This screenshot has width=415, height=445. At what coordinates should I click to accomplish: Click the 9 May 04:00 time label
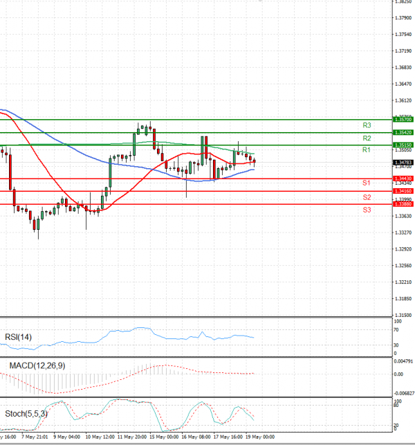tap(66, 437)
